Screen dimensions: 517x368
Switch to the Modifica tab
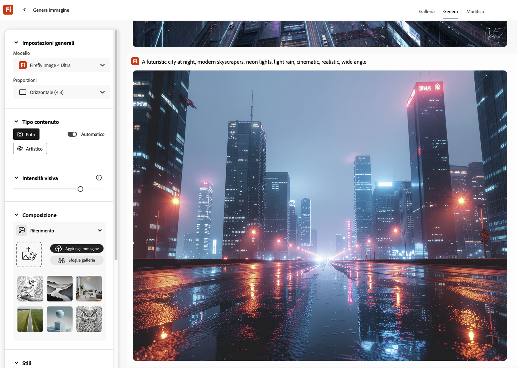pyautogui.click(x=475, y=11)
